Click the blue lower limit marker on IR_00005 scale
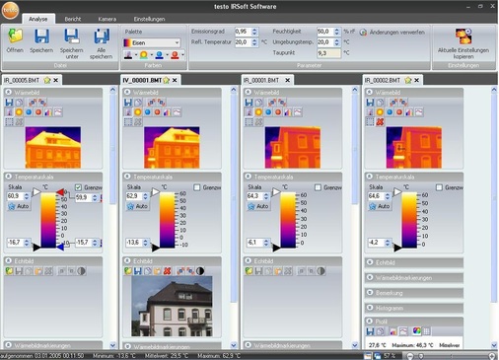This screenshot has height=360, width=499. tap(60, 247)
